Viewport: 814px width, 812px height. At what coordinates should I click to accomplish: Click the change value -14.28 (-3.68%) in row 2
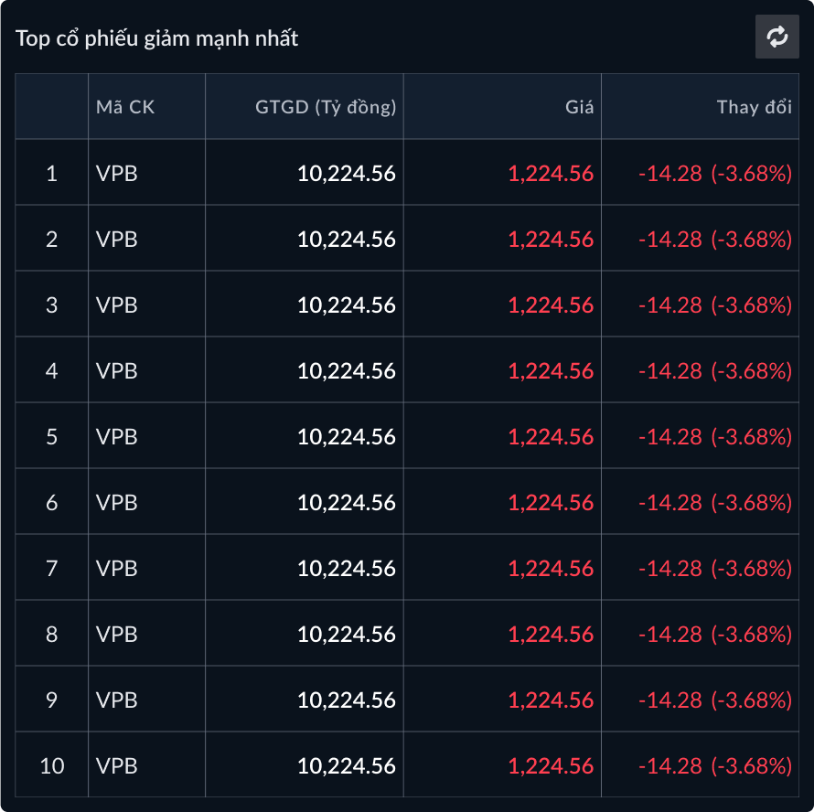(714, 239)
